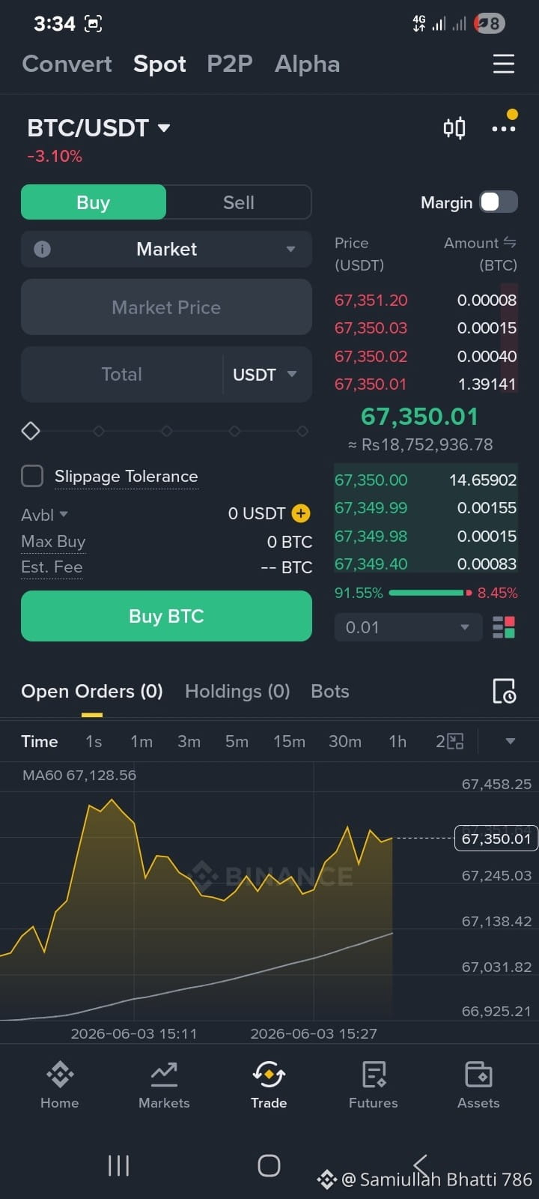Expand the Avbl balance dropdown arrow
The image size is (539, 1199).
point(64,514)
